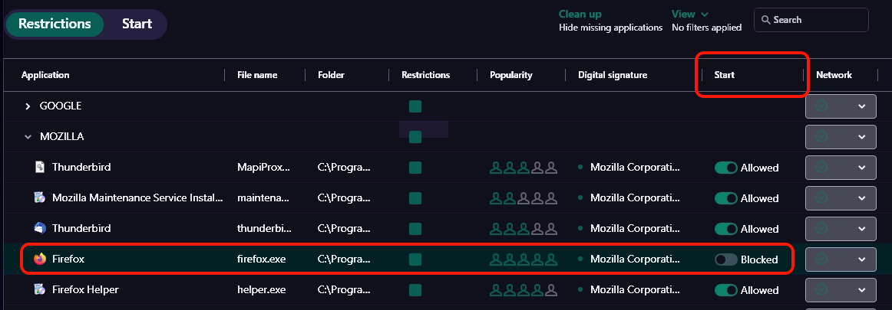892x310 pixels.
Task: Click the Mozilla Maintenance Service icon
Action: click(x=40, y=198)
